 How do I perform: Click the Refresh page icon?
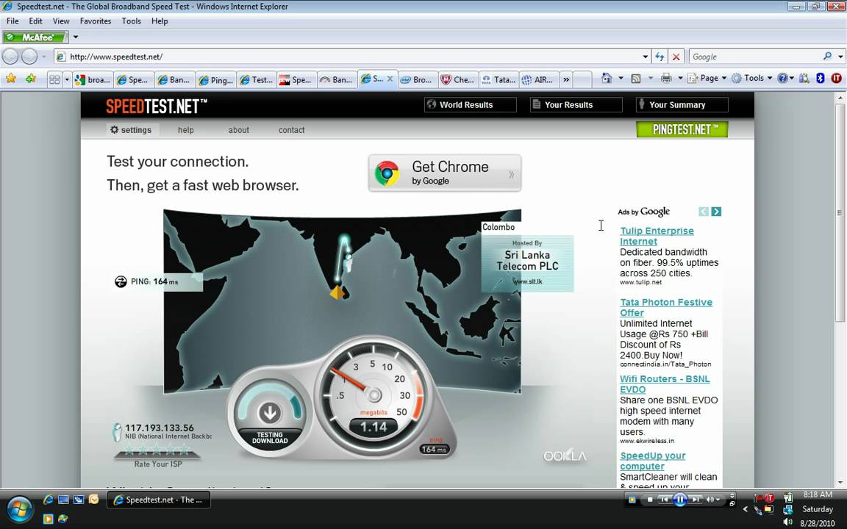coord(660,57)
